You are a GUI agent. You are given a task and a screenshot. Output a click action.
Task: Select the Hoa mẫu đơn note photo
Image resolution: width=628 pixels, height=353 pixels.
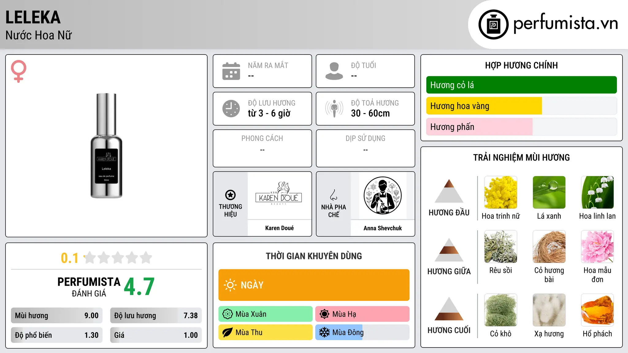coord(597,247)
